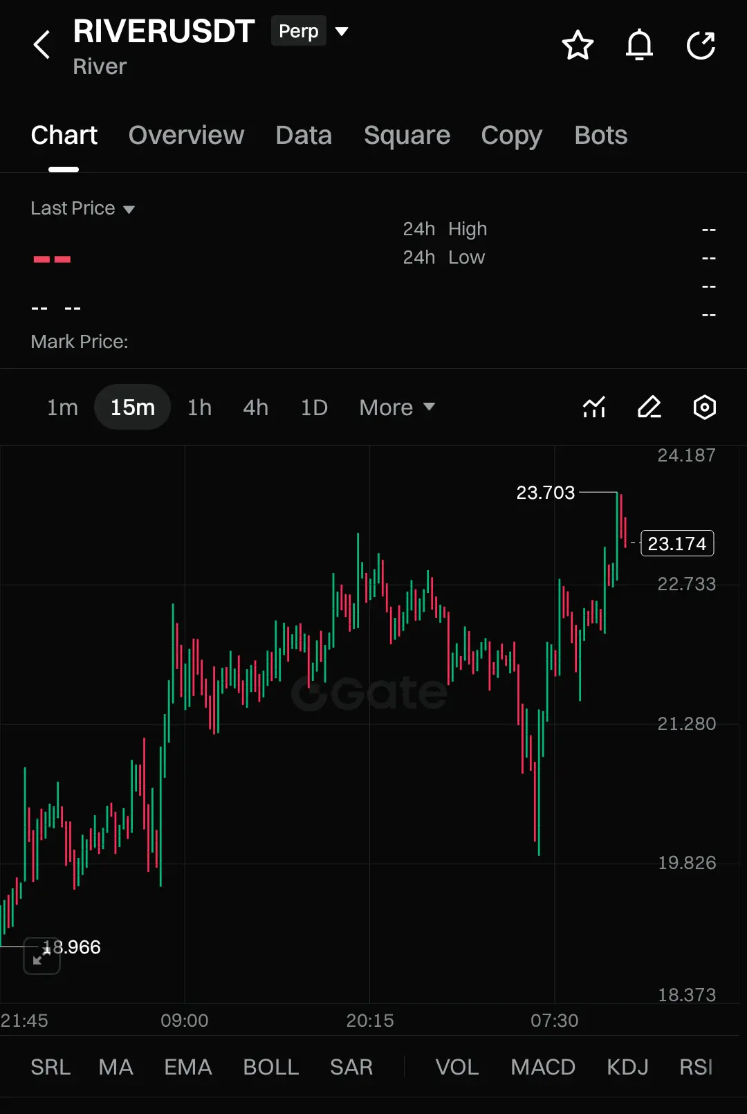Open the More timeframes dropdown
This screenshot has width=747, height=1114.
point(397,408)
